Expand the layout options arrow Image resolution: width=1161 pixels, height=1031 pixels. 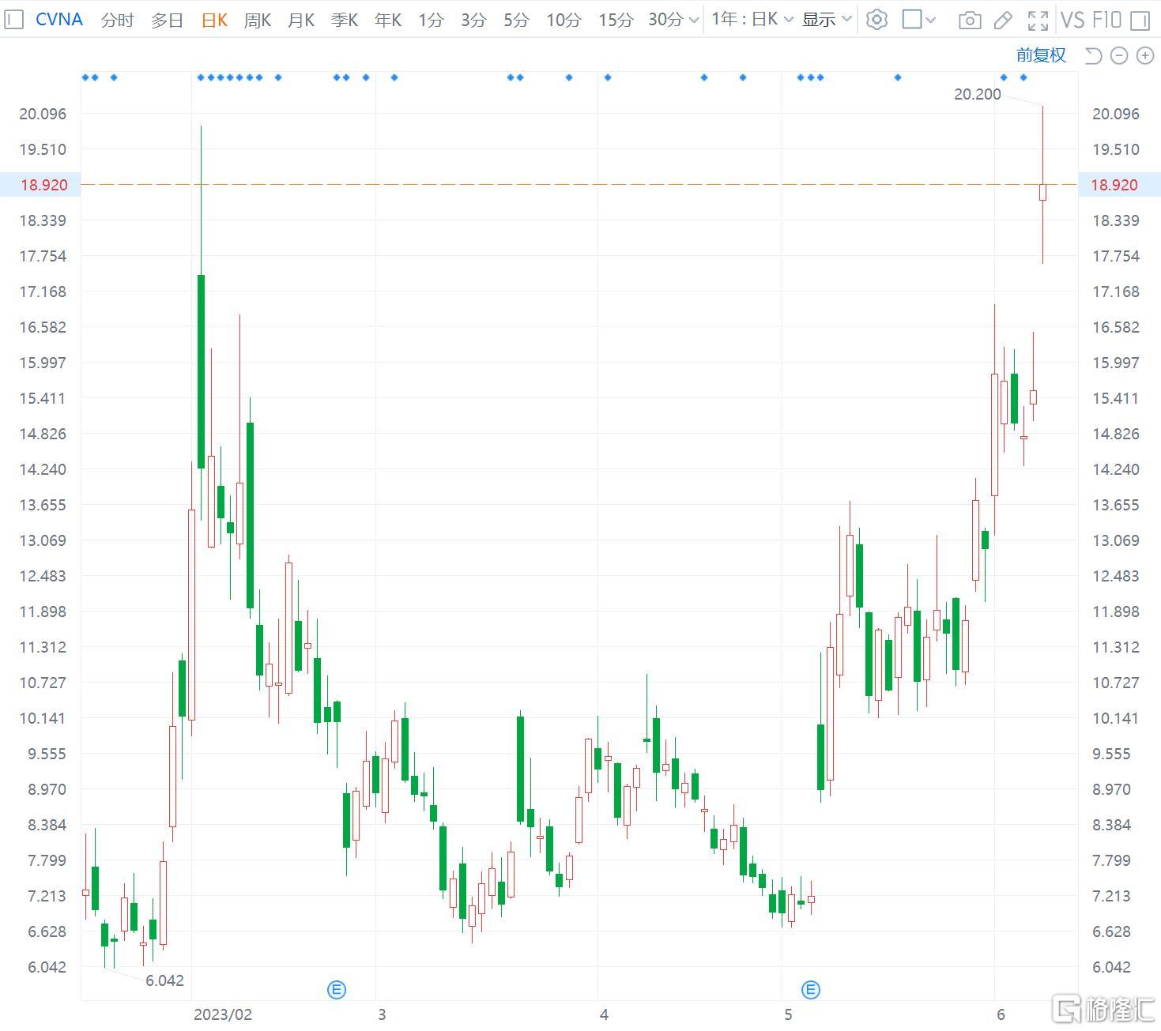(x=930, y=20)
